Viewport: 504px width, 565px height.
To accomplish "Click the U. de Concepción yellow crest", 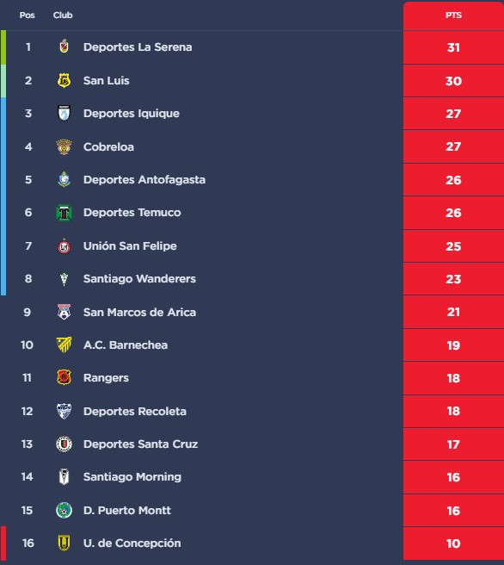I will point(64,543).
